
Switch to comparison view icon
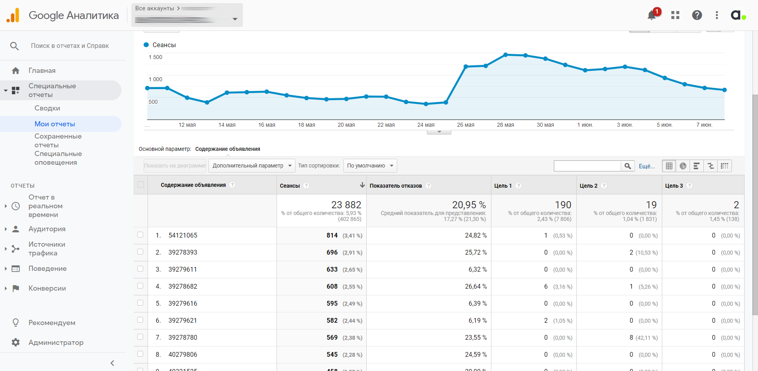(x=711, y=166)
